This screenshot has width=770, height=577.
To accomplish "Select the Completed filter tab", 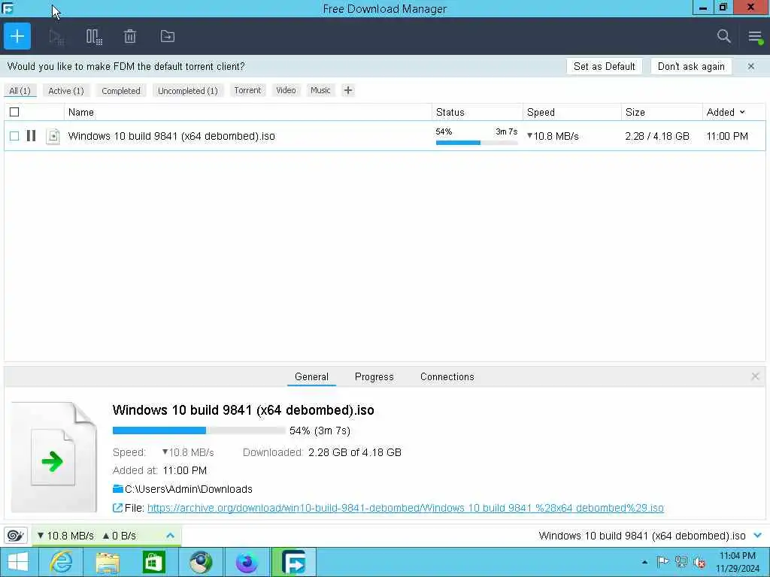I will coord(121,91).
